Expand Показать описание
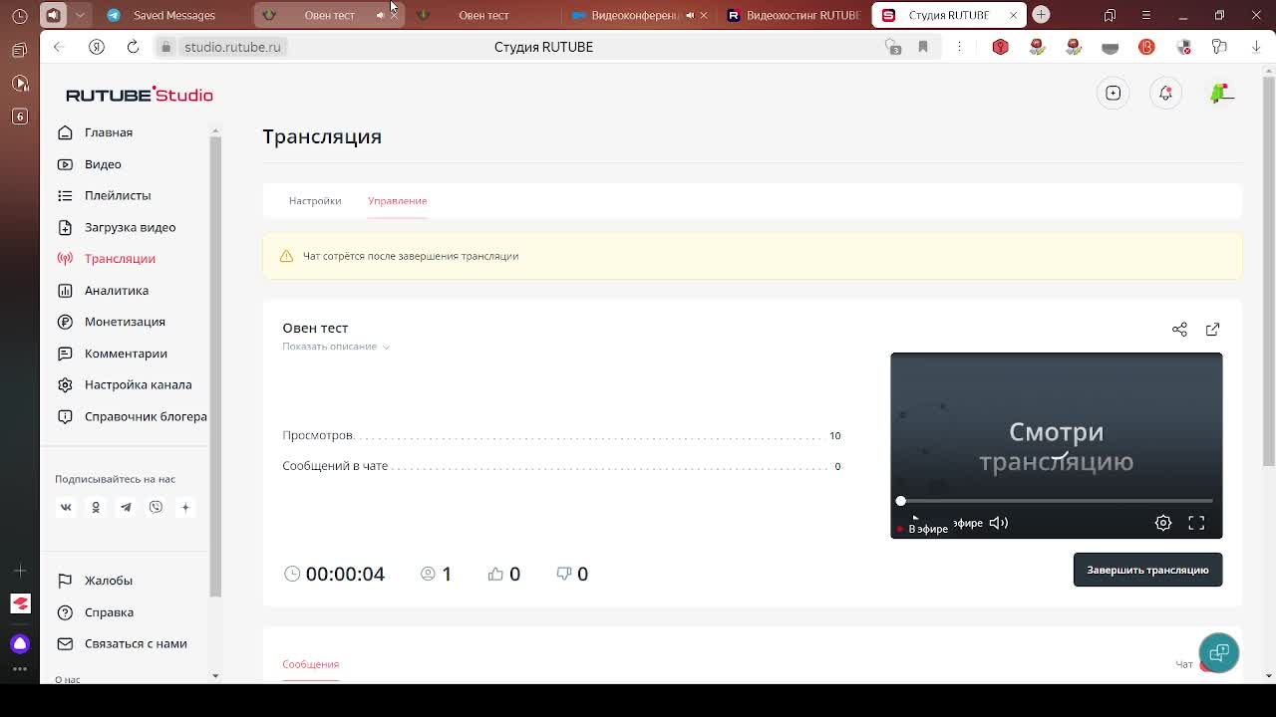1276x717 pixels. point(336,347)
